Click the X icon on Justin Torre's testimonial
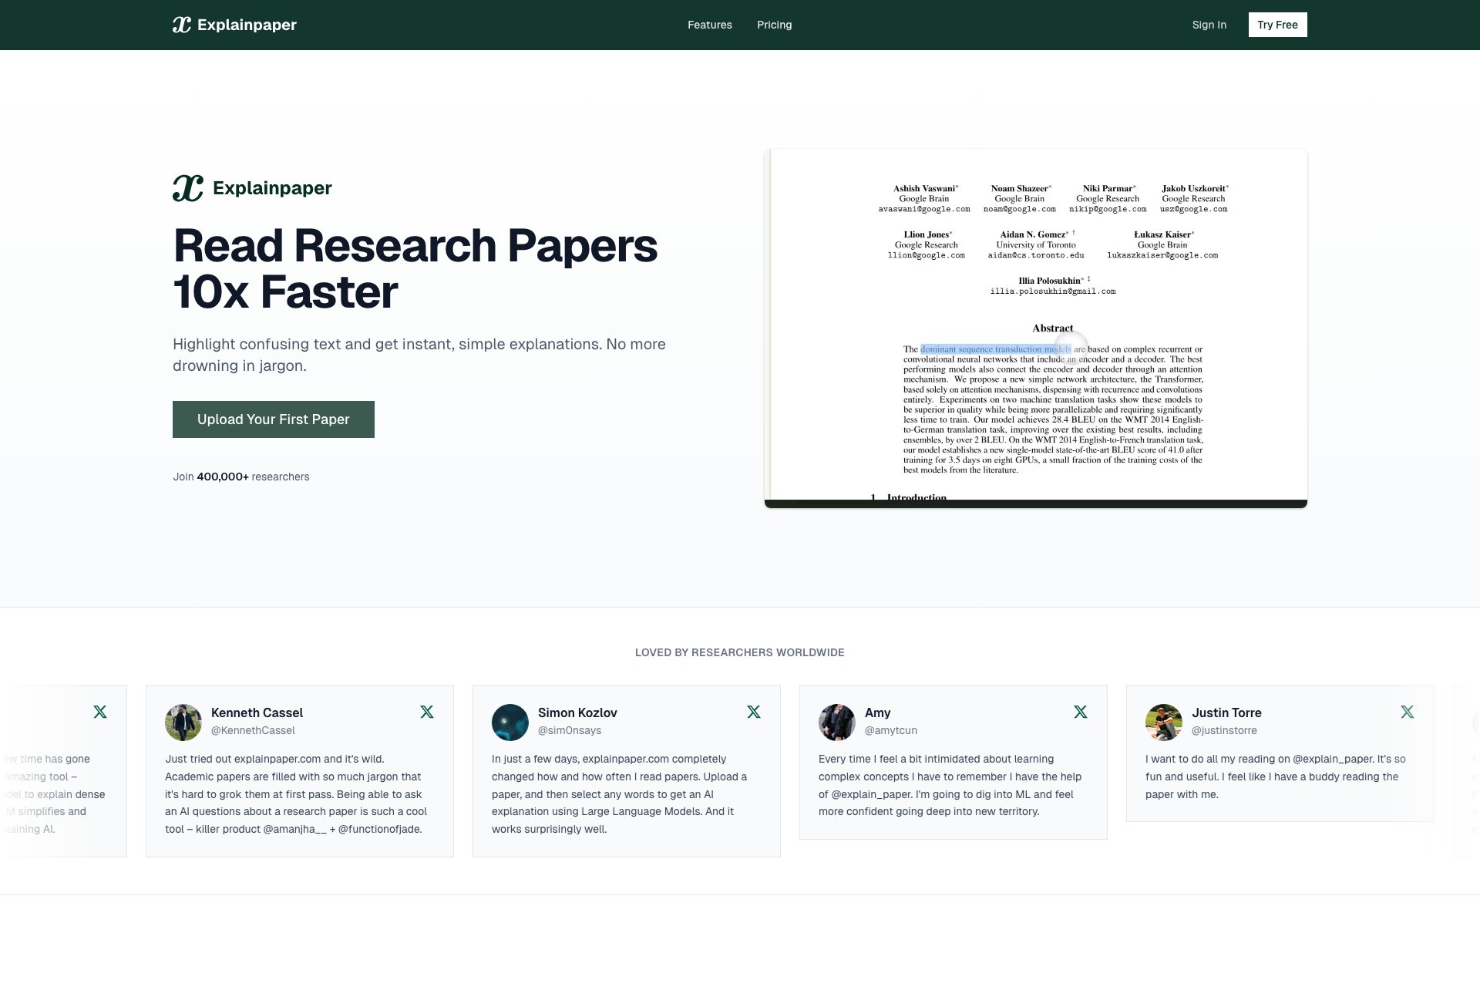Image resolution: width=1480 pixels, height=987 pixels. [1408, 712]
